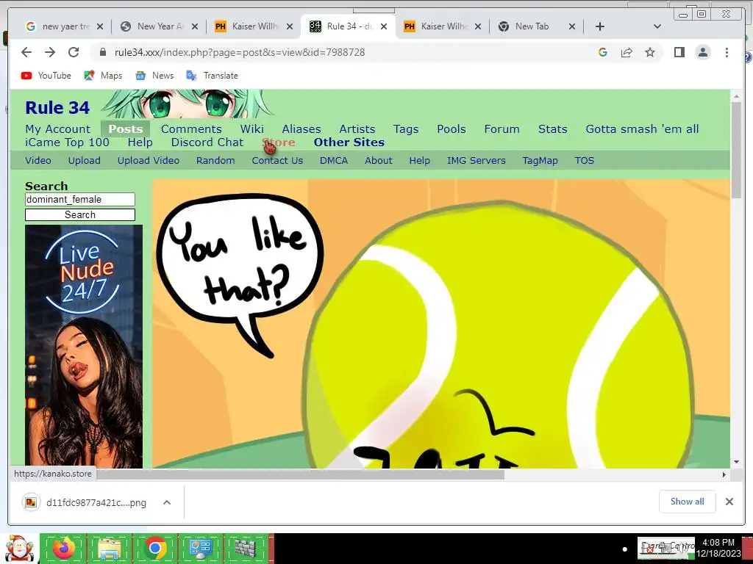Click the search tags input field
Screen dimensions: 753x564
click(x=80, y=200)
